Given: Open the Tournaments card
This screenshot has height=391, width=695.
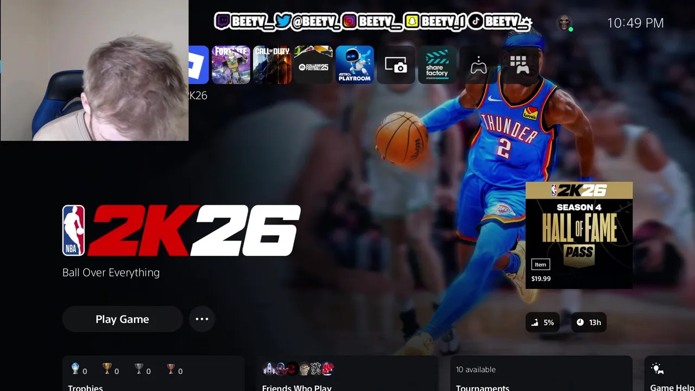Looking at the screenshot, I should pos(541,374).
